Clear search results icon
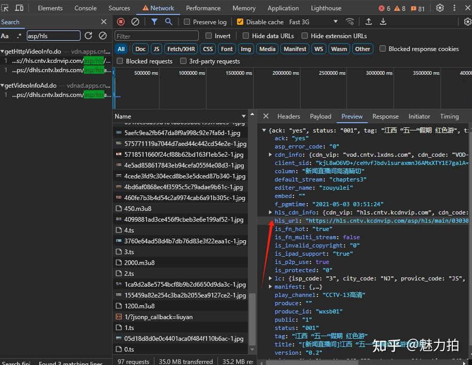Viewport: 472px width, 365px height. (103, 36)
